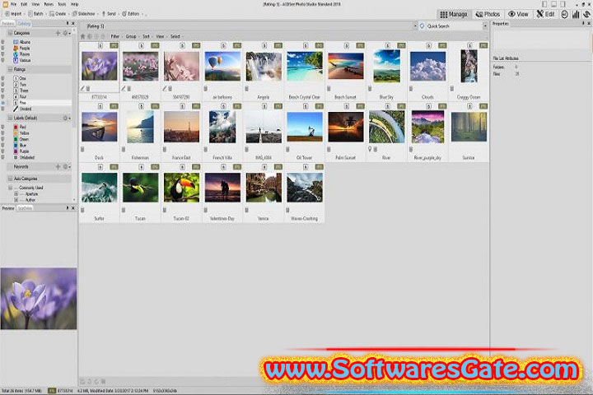Open the Dashboard bar chart icon
The height and width of the screenshot is (395, 593).
[x=576, y=14]
